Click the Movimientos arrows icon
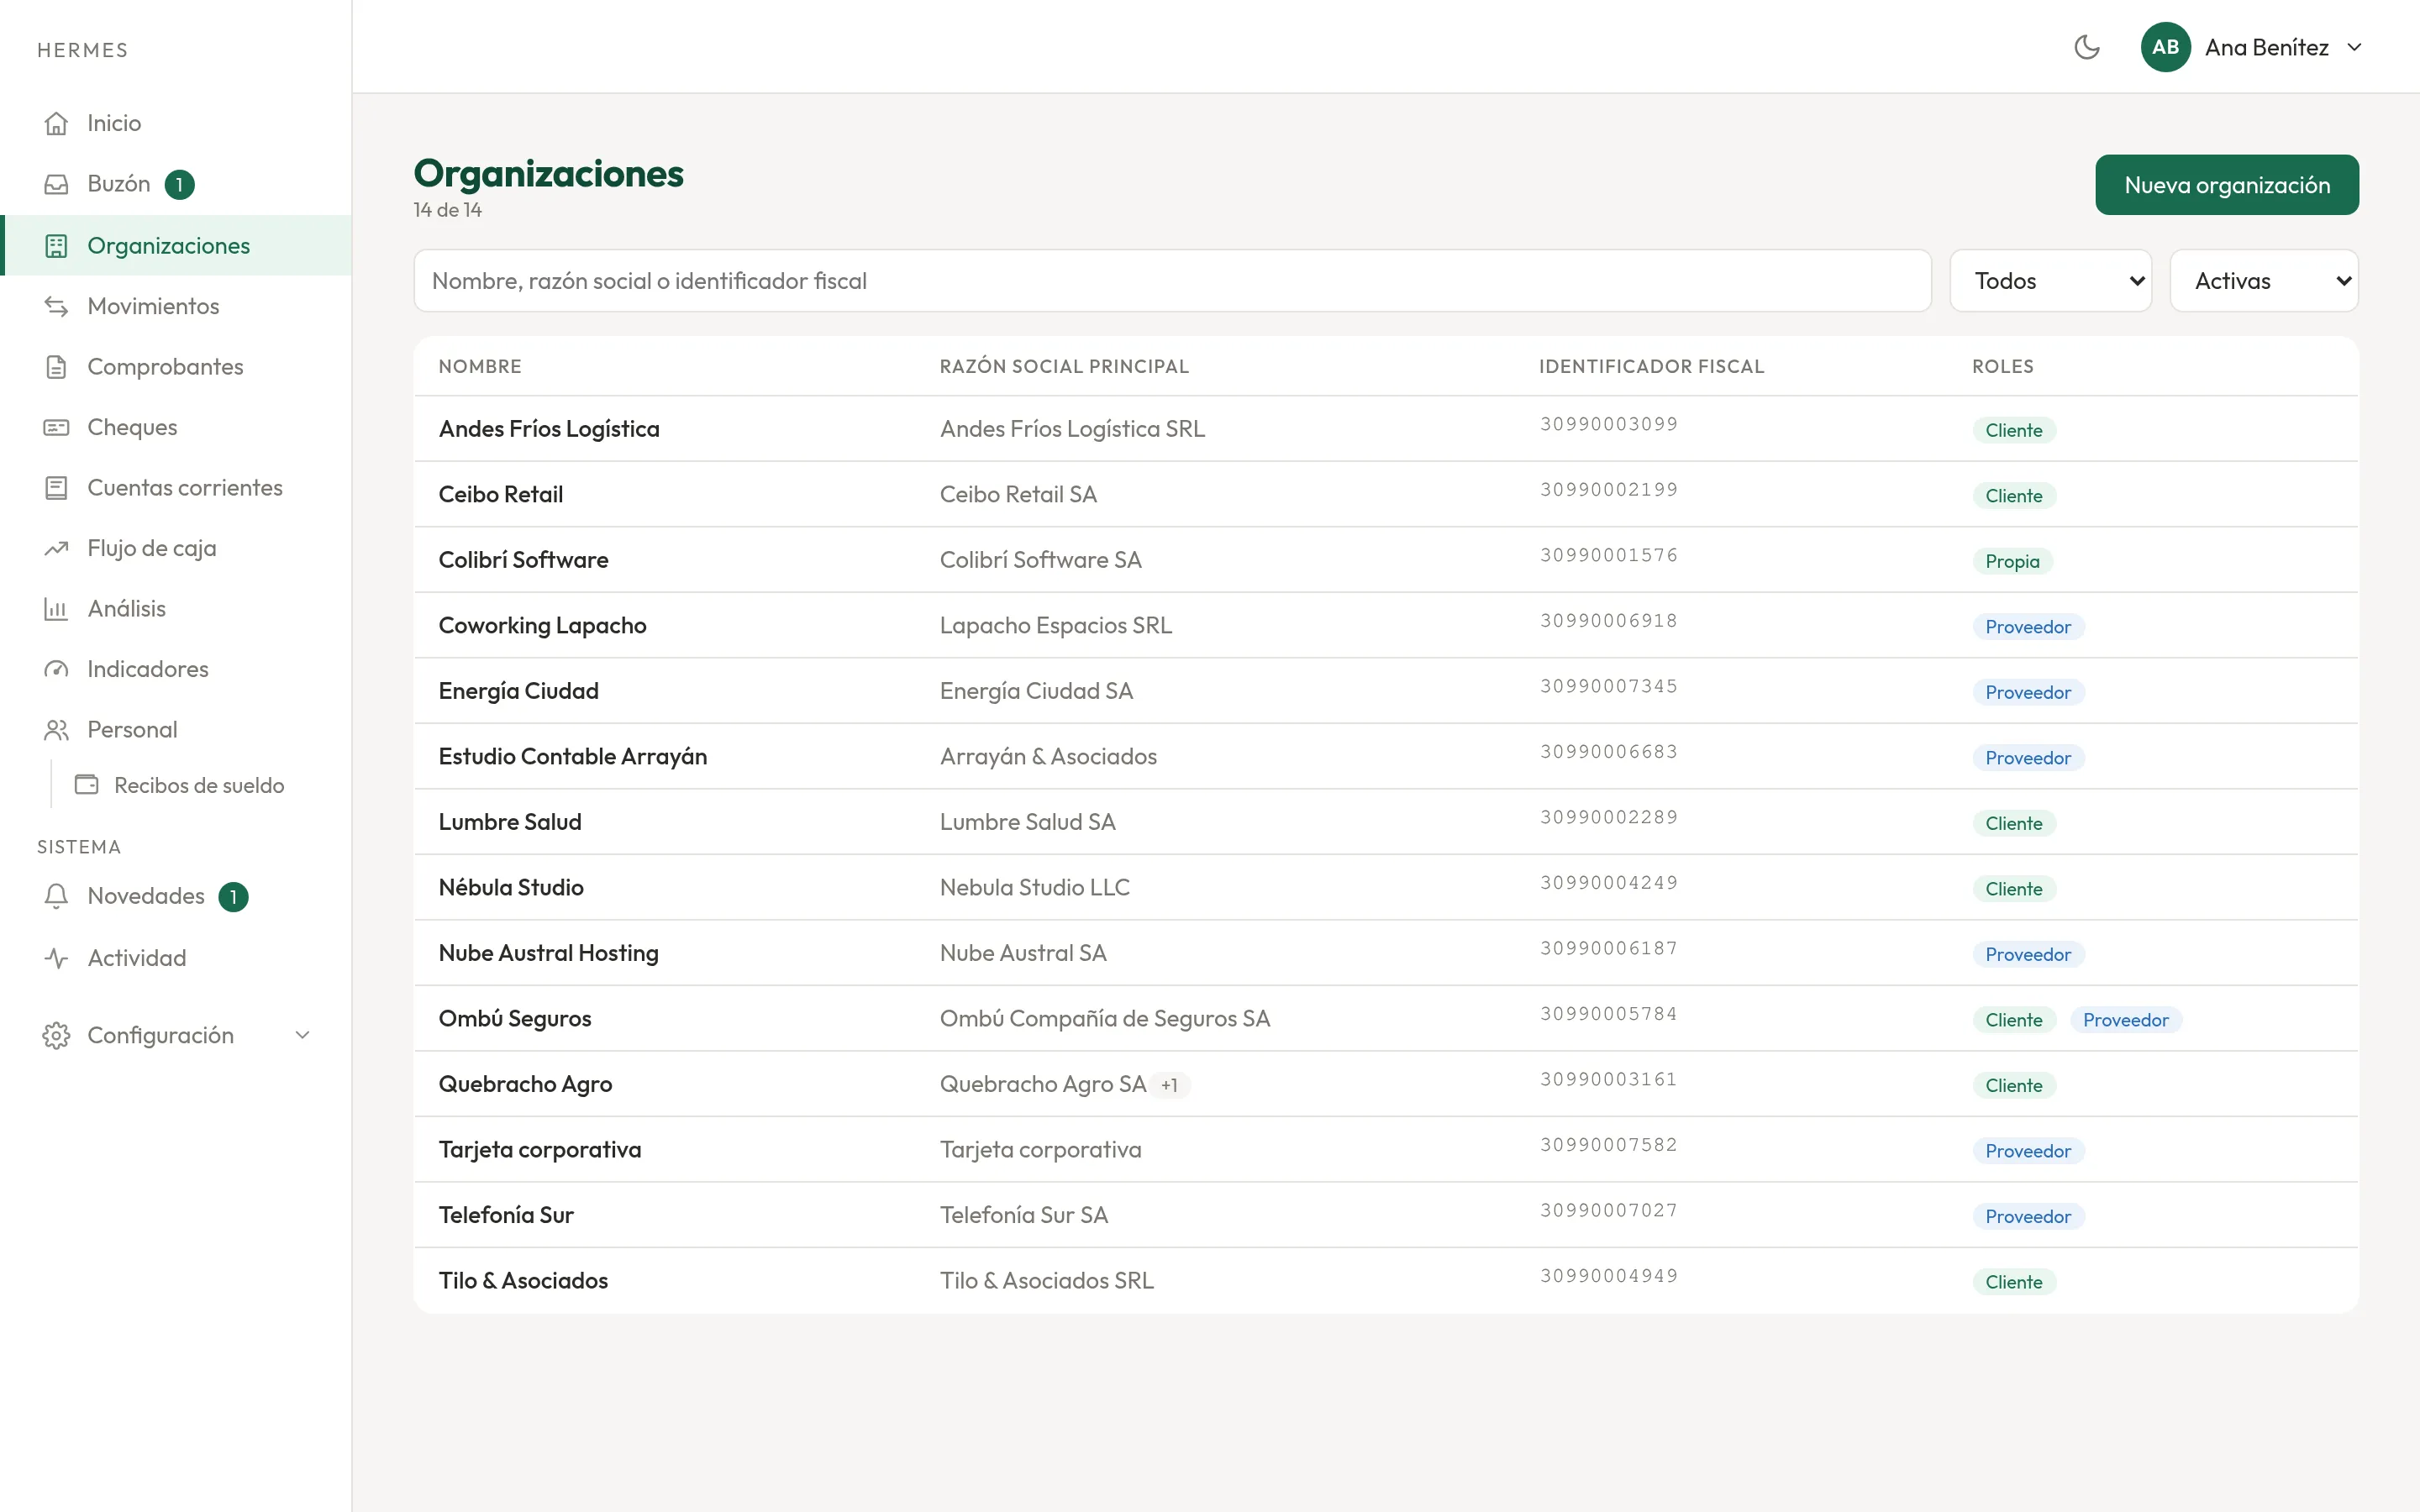This screenshot has width=2420, height=1512. [56, 306]
